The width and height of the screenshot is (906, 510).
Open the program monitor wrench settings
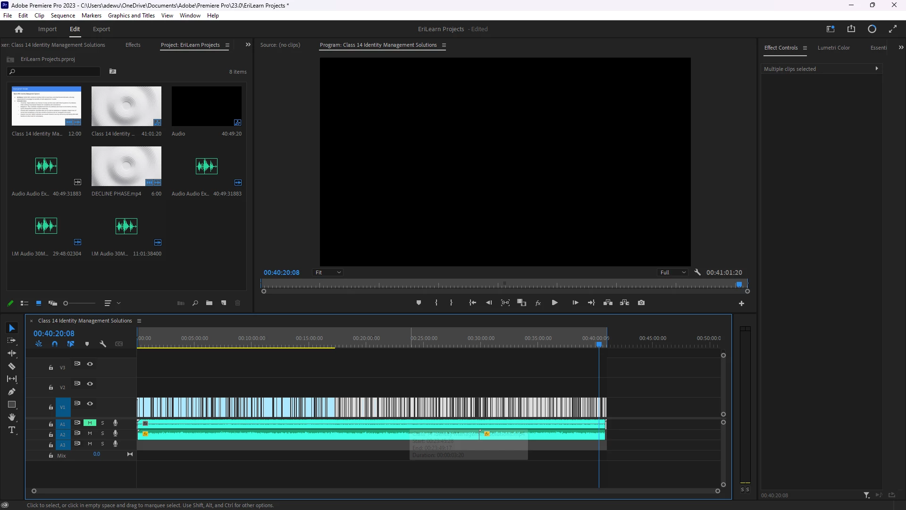pos(697,272)
